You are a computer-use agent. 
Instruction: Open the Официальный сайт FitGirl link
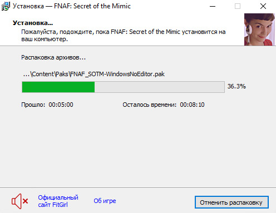58,201
